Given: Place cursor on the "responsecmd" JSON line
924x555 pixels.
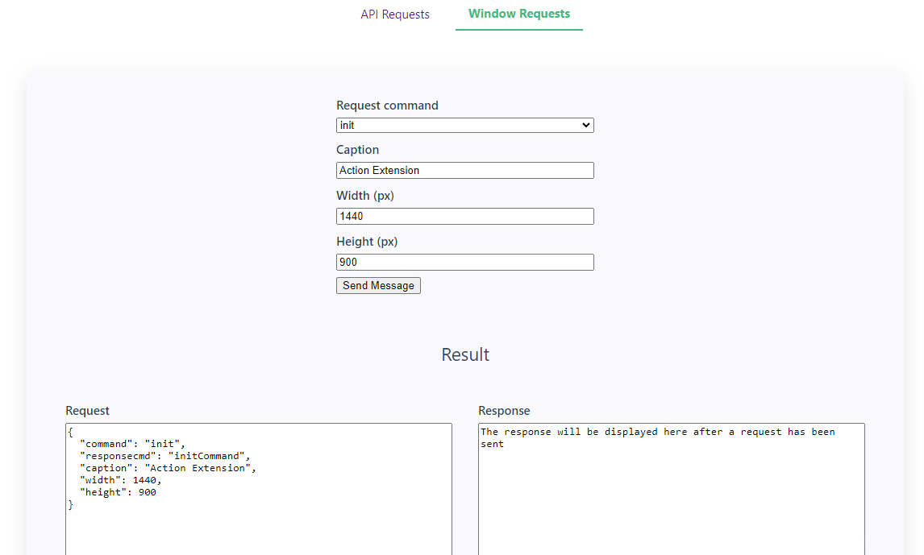Looking at the screenshot, I should coord(164,456).
